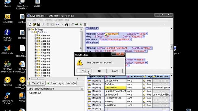Screen dimensions: 198x111
Task: Click the Find binoculars toolbar icon
Action: pos(67,24)
